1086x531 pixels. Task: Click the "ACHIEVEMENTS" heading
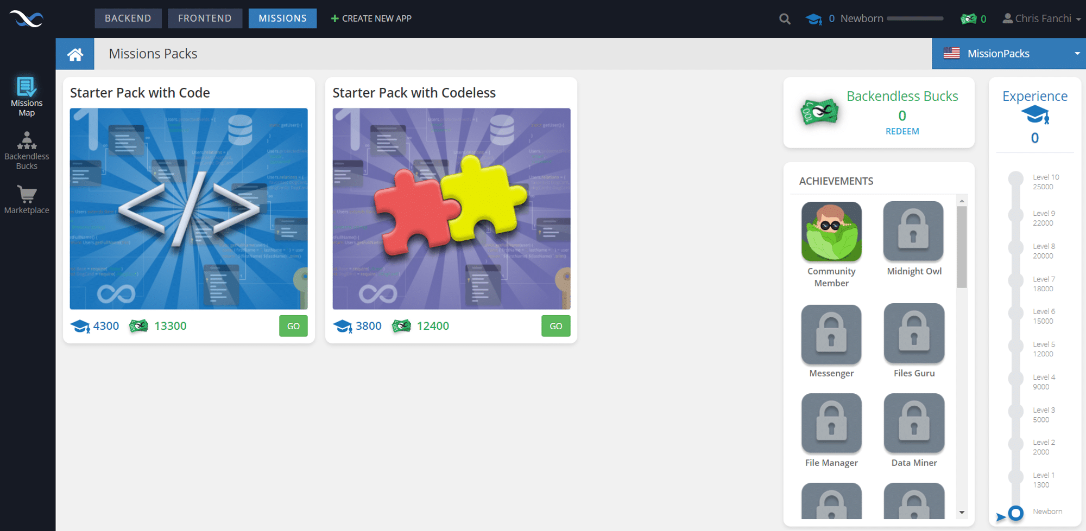coord(836,181)
